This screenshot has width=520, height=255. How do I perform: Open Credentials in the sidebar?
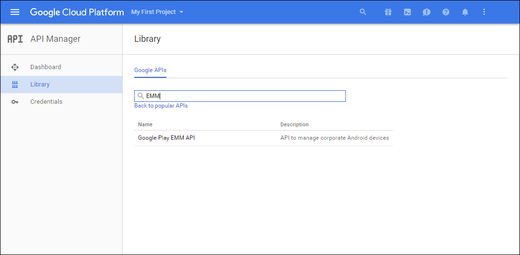tap(46, 102)
